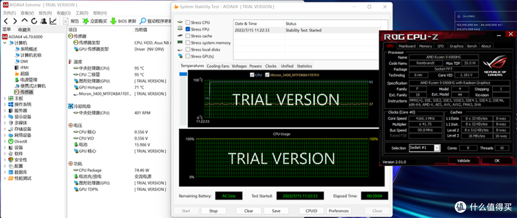The width and height of the screenshot is (517, 218).
Task: Click the refresh icon in AIDA64 toolbar
Action: [x=34, y=21]
